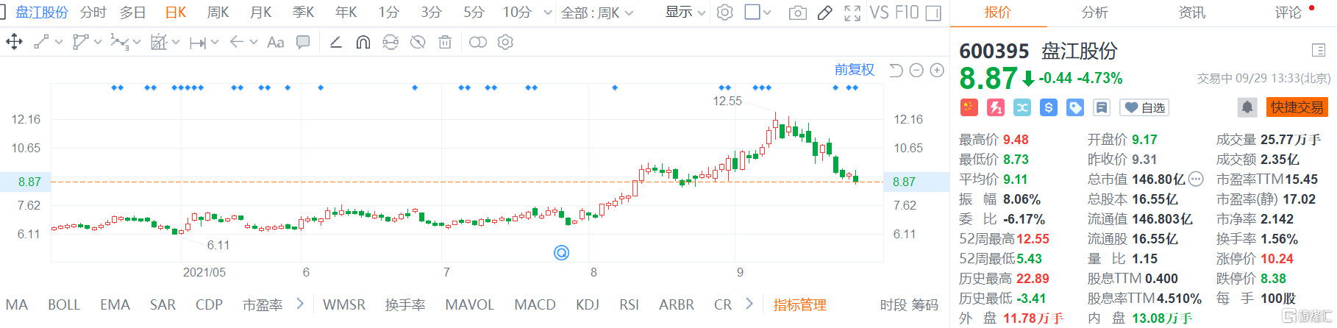
Task: Select the wave pattern drawing tool
Action: click(x=119, y=42)
